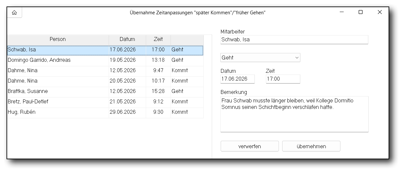Click the home icon button
This screenshot has height=169, width=399.
[14, 12]
